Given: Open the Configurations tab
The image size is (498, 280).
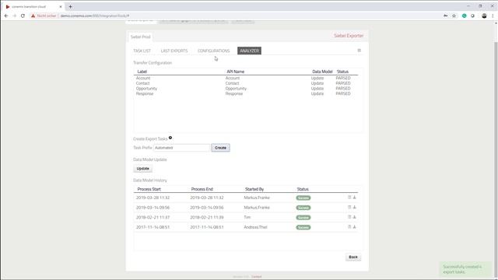Looking at the screenshot, I should point(213,51).
